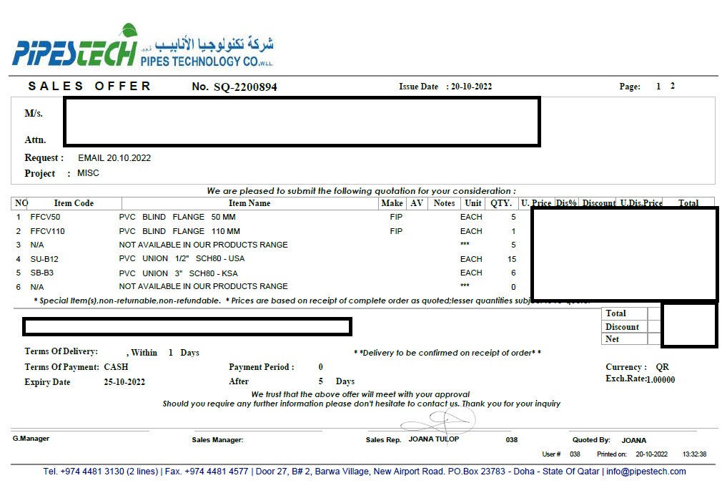This screenshot has width=727, height=493.
Task: Click the Discount label in totals box
Action: (x=622, y=327)
